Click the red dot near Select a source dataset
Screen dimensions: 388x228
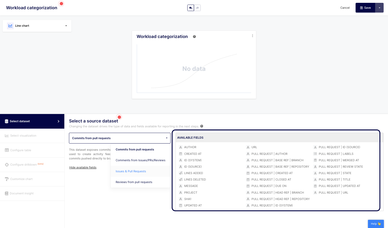(x=119, y=117)
